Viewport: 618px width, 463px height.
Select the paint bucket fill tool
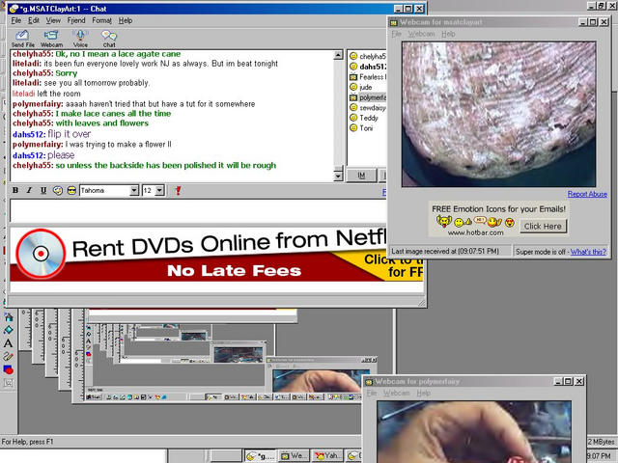[x=9, y=317]
